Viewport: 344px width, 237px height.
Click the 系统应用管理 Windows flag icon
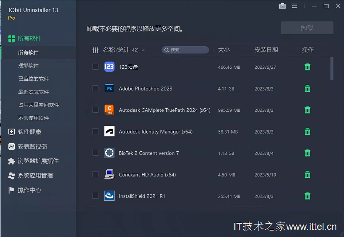point(11,176)
